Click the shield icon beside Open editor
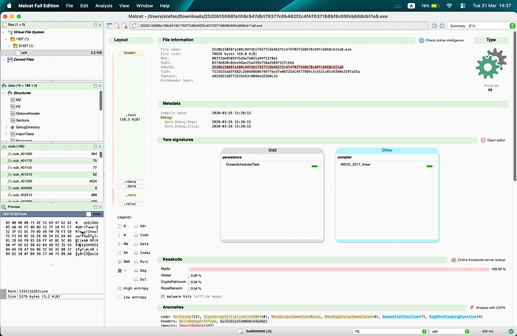 click(x=483, y=140)
